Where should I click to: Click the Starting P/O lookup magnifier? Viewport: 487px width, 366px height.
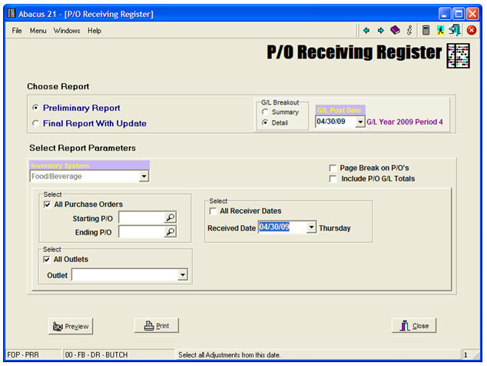(x=170, y=218)
